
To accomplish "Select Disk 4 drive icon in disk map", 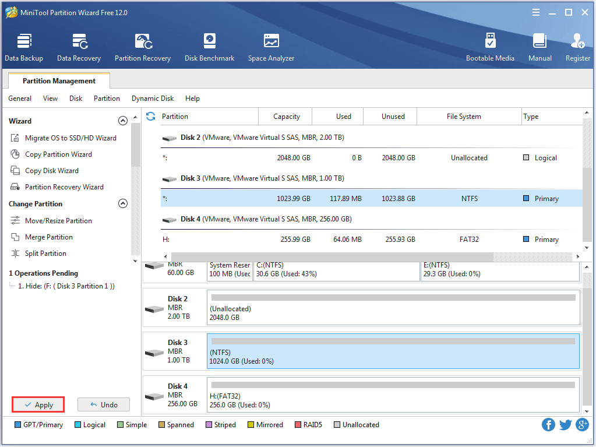I will 154,397.
